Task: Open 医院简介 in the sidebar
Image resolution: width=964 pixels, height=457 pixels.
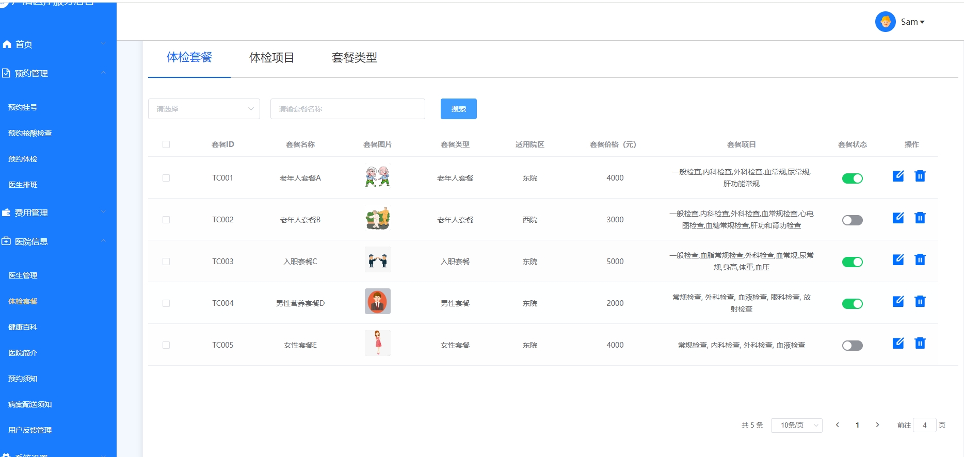Action: pos(23,353)
